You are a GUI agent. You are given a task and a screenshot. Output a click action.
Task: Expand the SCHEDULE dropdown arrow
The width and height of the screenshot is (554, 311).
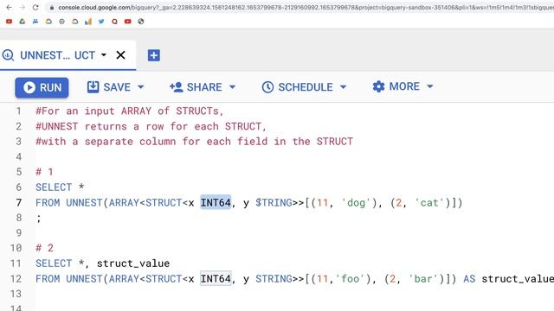pyautogui.click(x=343, y=86)
